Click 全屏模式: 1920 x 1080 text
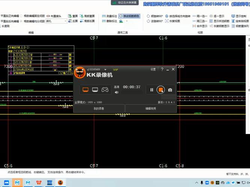The width and height of the screenshot is (250, 187). coord(88,102)
